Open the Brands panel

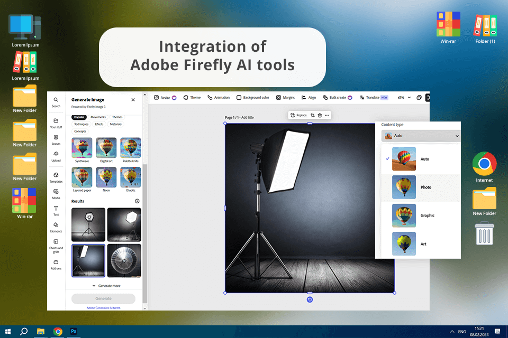(x=56, y=140)
